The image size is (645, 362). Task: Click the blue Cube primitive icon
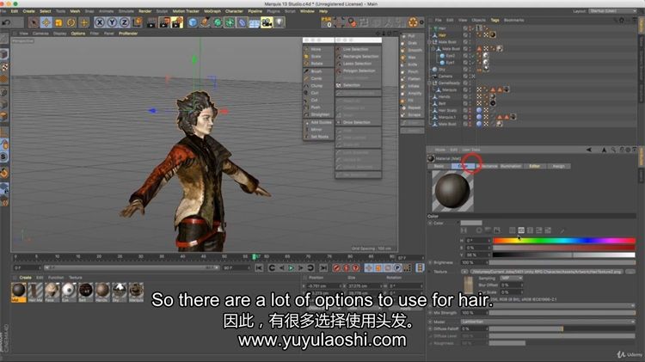pos(193,22)
